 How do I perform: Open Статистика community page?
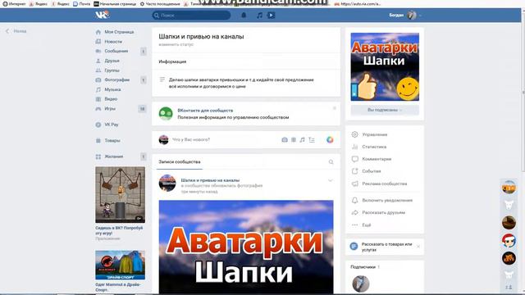(x=374, y=147)
